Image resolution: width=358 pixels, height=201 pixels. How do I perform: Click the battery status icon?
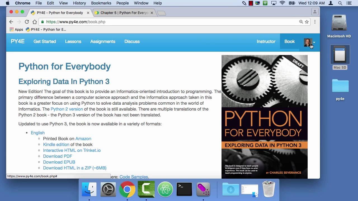tap(292, 3)
